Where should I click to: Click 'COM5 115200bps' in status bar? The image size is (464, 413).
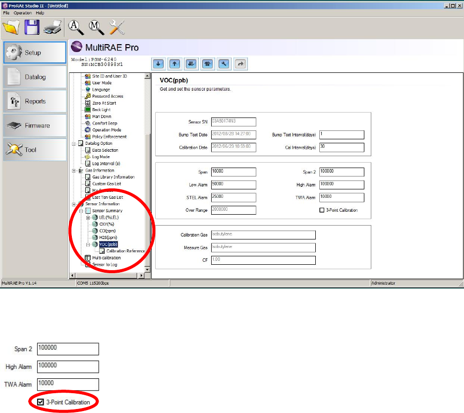pyautogui.click(x=93, y=283)
